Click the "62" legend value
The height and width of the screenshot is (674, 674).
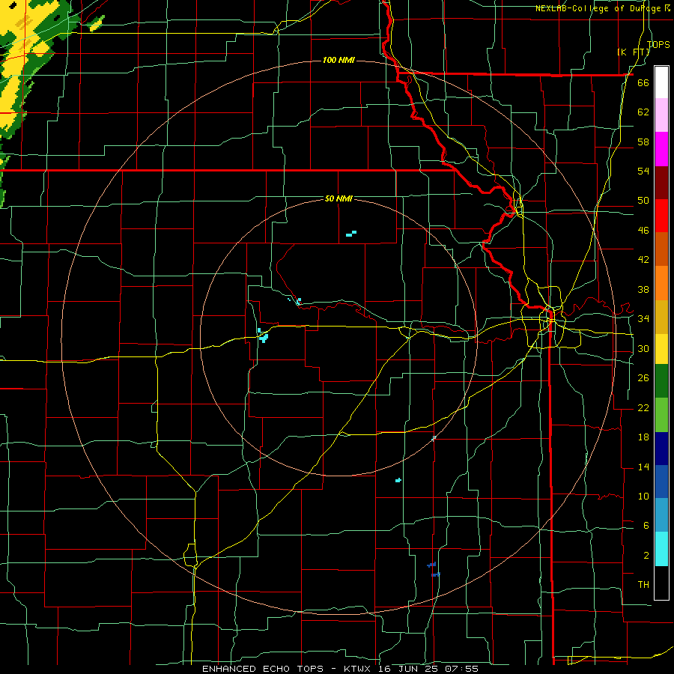(643, 112)
